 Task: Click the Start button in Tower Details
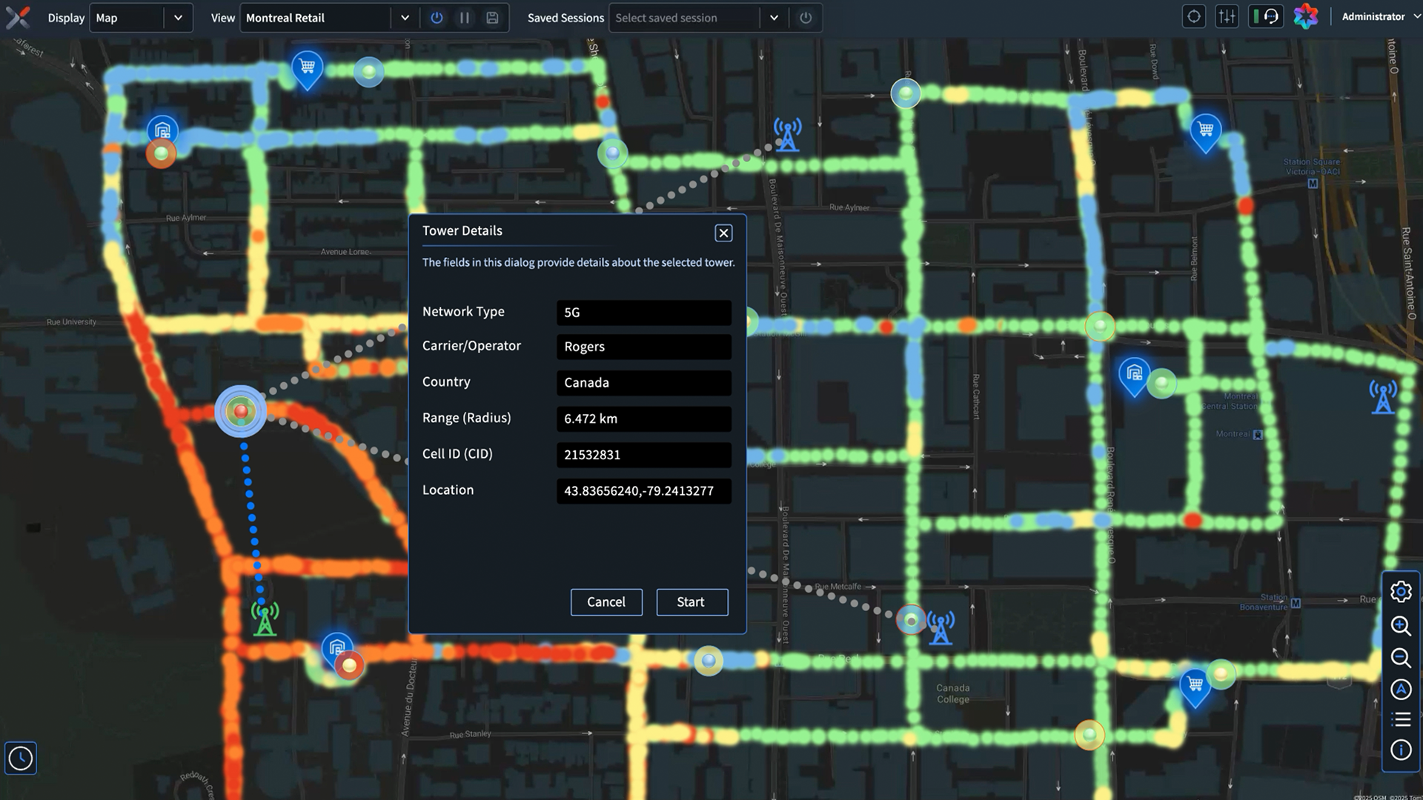tap(691, 602)
